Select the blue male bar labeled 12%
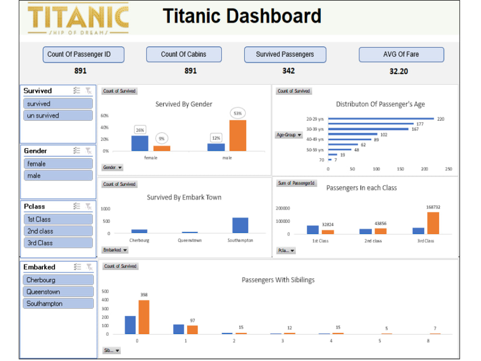 click(216, 147)
